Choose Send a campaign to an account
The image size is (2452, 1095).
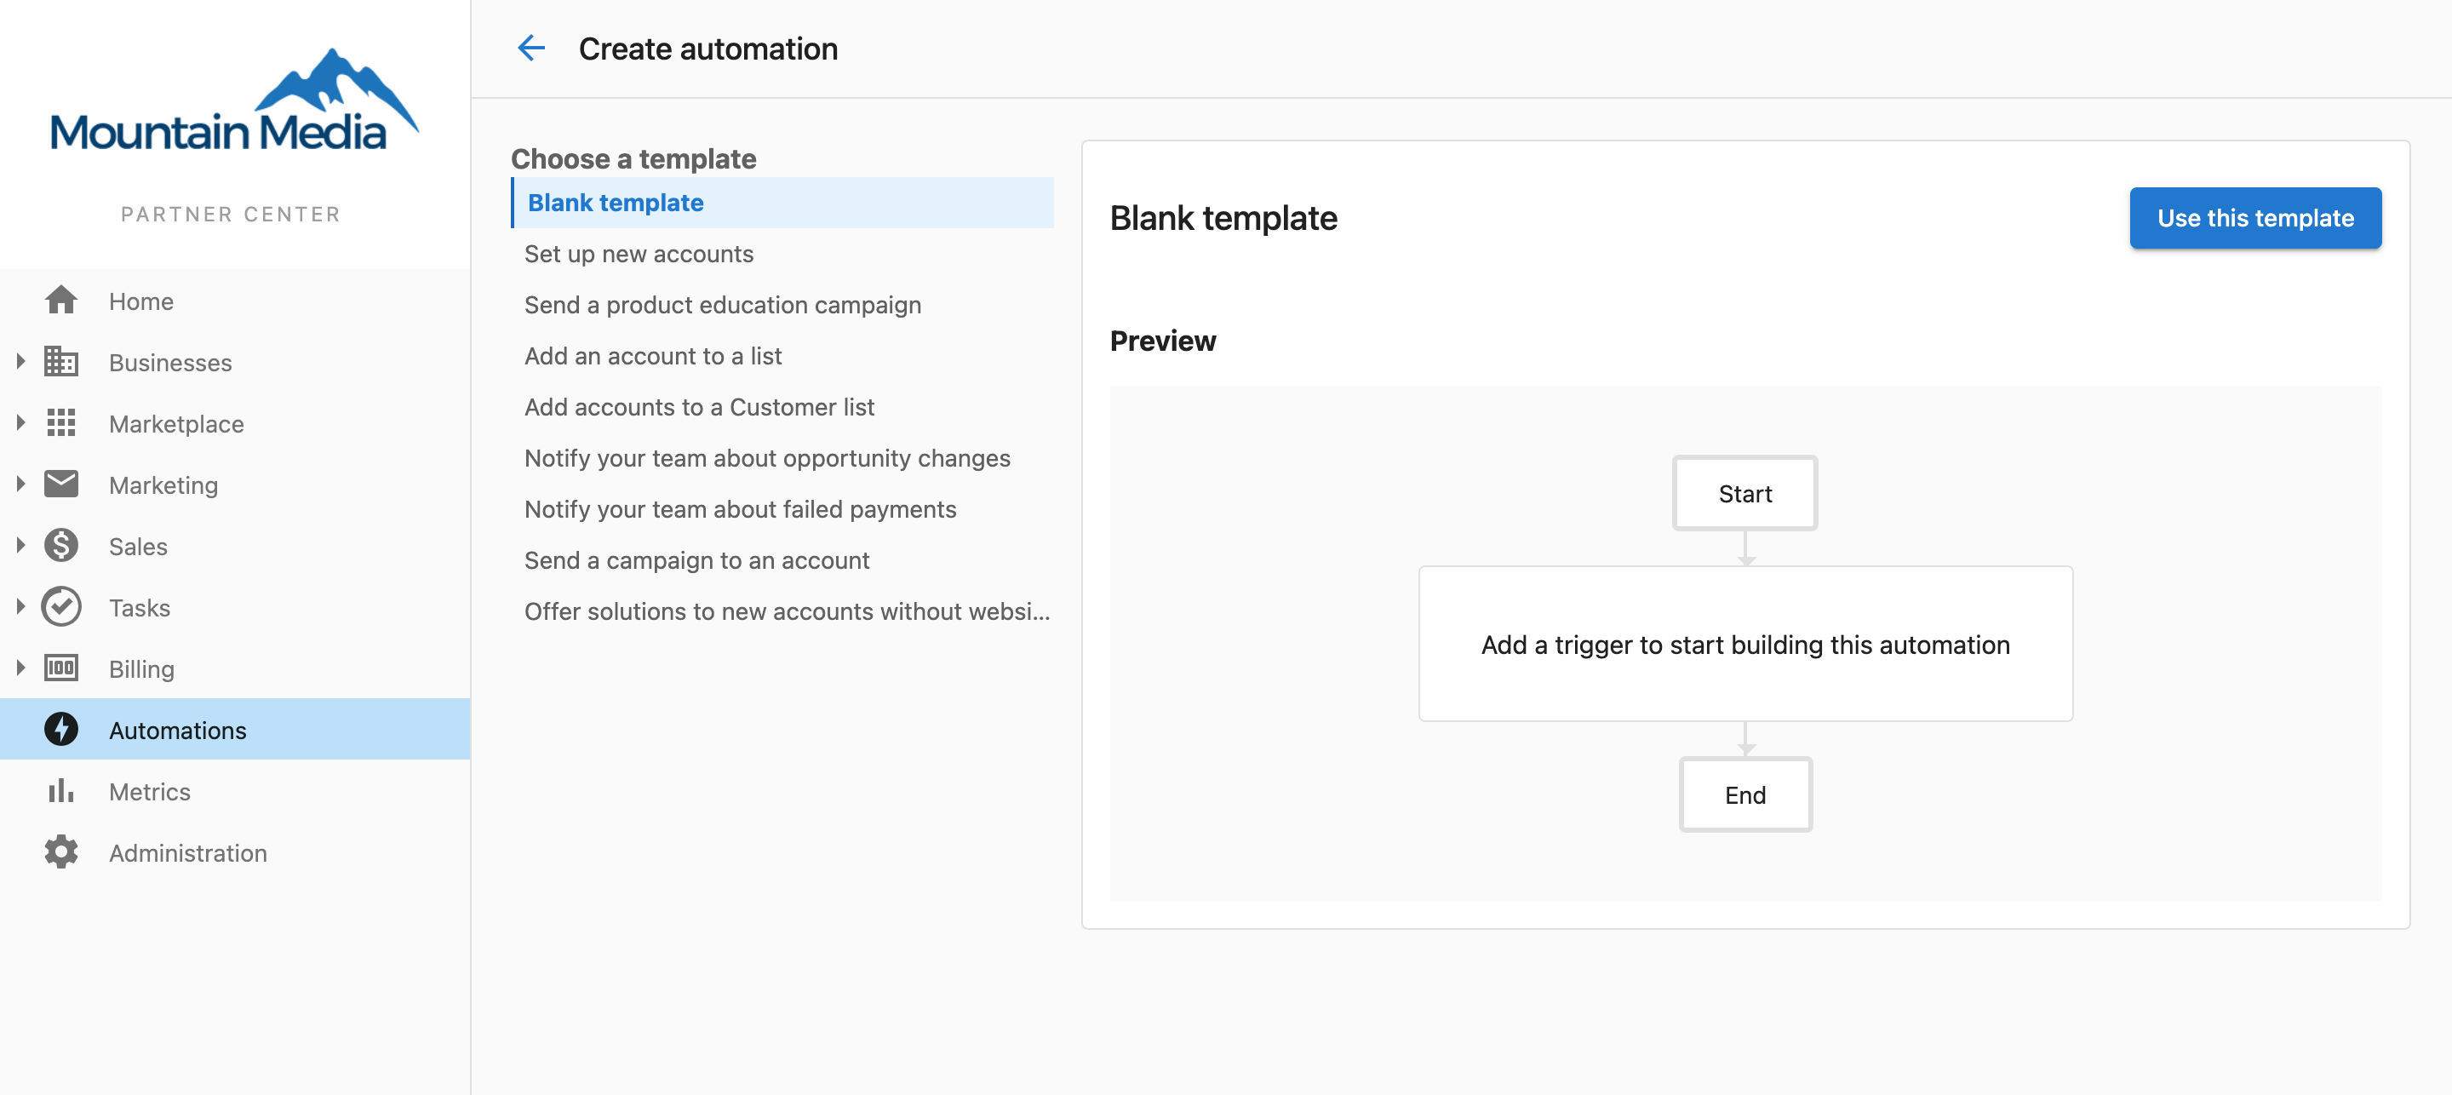782,561
